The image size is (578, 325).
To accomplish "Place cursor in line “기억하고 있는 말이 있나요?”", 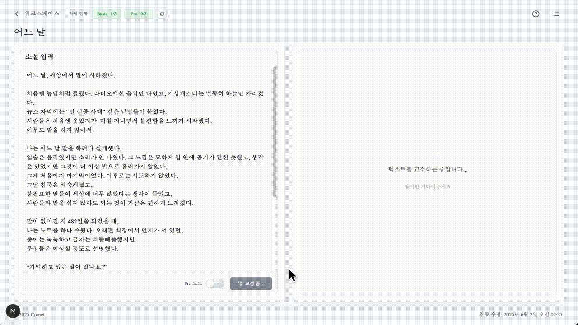I will [66, 267].
